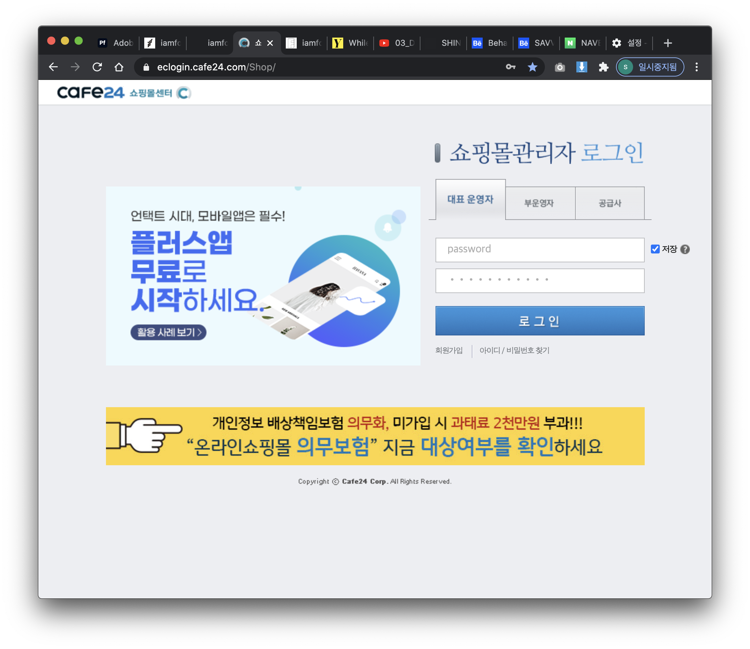Switch to 공급사 login tab
Screen dimensions: 750x649
point(610,203)
